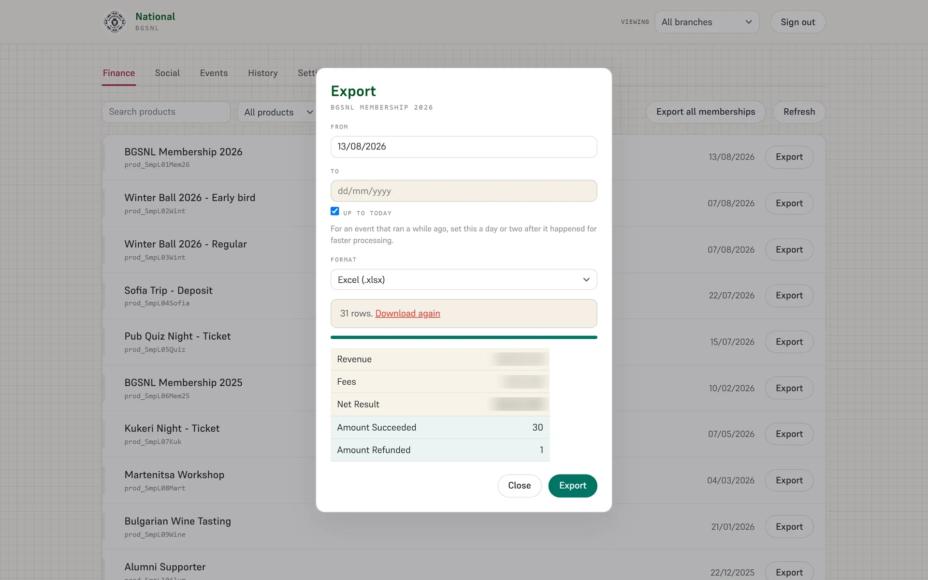928x580 pixels.
Task: Click the date 10/02/2026
Action: (x=731, y=389)
